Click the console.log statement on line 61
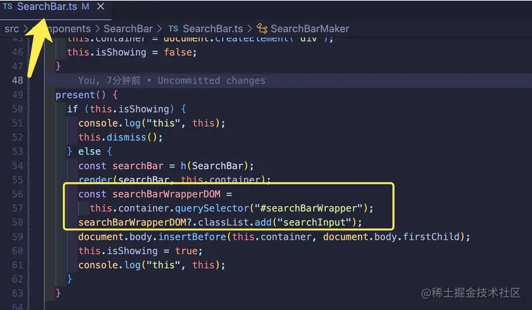532x310 pixels. (x=152, y=265)
